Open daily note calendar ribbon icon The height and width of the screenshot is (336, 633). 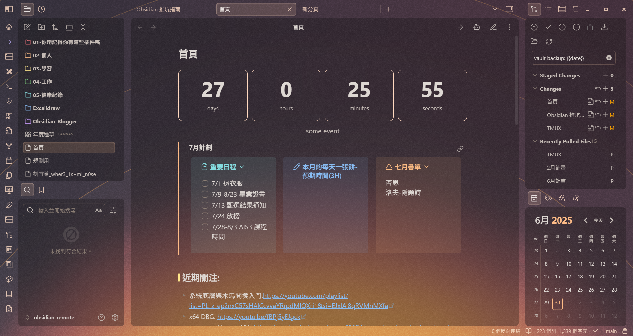9,160
